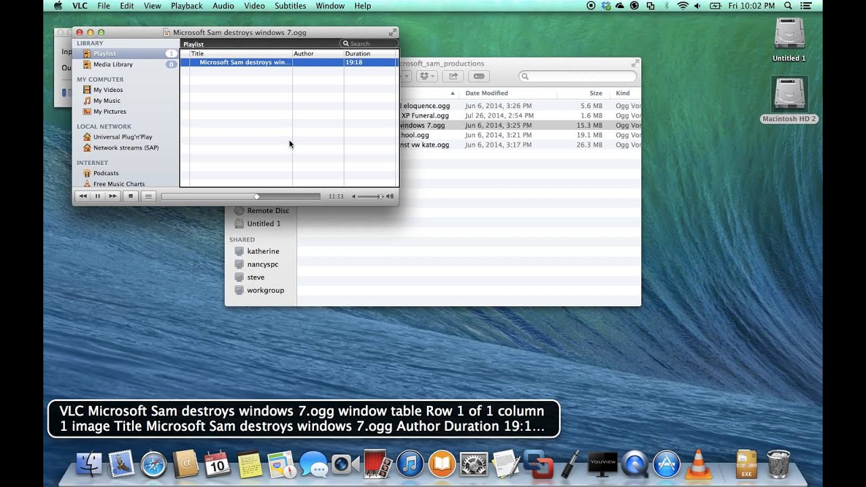Open My Pictures in VLC sidebar
This screenshot has height=487, width=866.
(x=110, y=111)
